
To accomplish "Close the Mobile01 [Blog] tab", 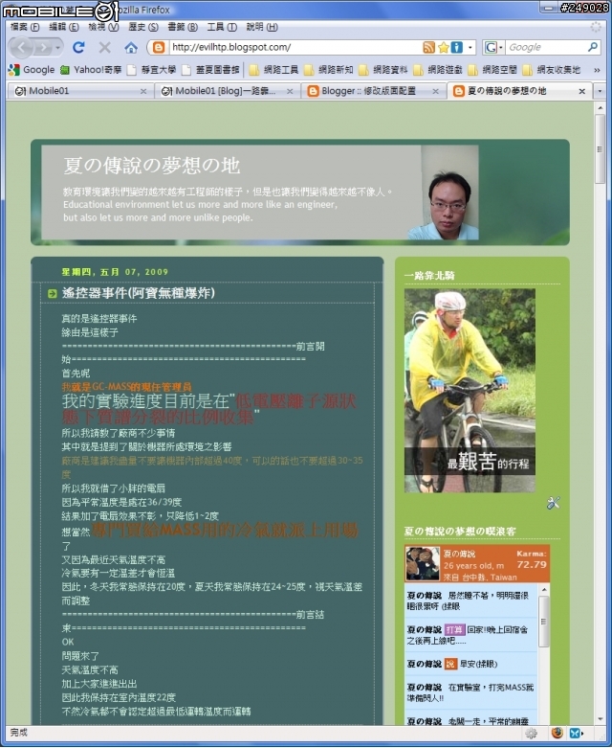I will coord(290,91).
